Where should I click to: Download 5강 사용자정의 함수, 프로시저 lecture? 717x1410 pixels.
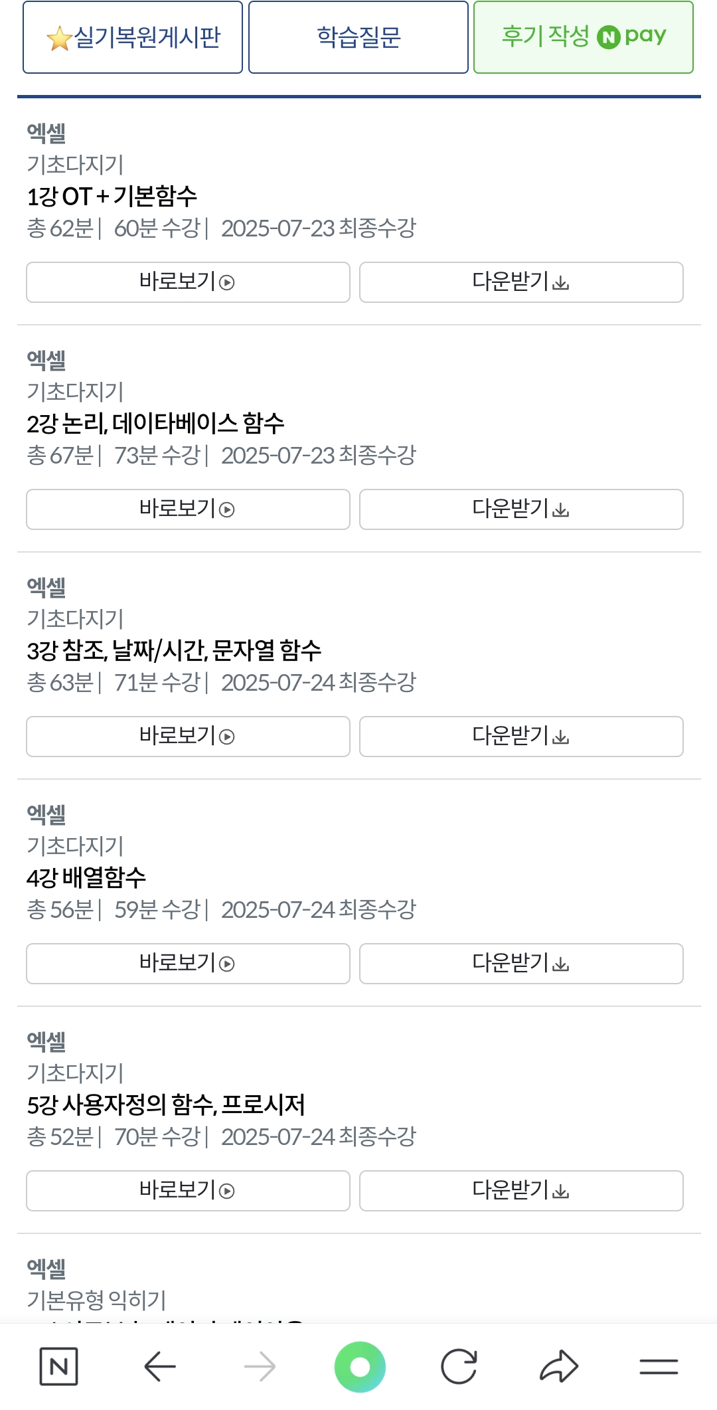tap(521, 1191)
